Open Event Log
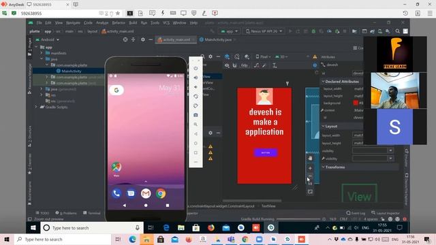436x245 pixels. [x=356, y=213]
